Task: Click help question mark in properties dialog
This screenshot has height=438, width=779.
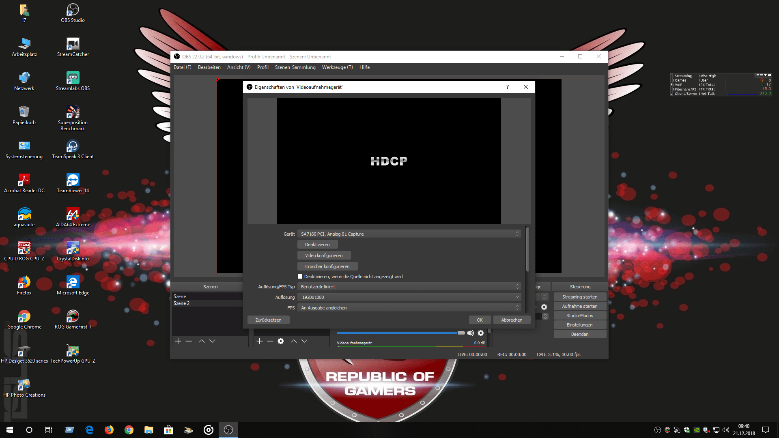Action: tap(508, 87)
